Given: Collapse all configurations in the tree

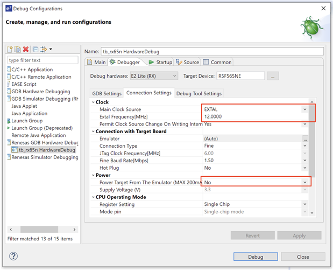Looking at the screenshot, I should [34, 50].
